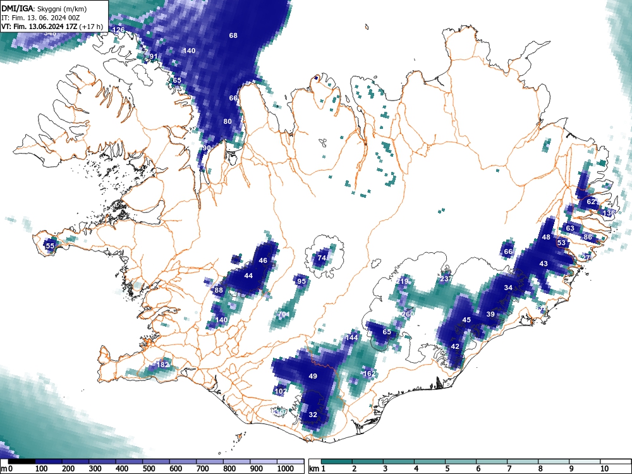Select the map value 74
632x474 pixels.
point(322,258)
